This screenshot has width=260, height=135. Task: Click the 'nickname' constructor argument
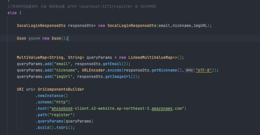182,26
